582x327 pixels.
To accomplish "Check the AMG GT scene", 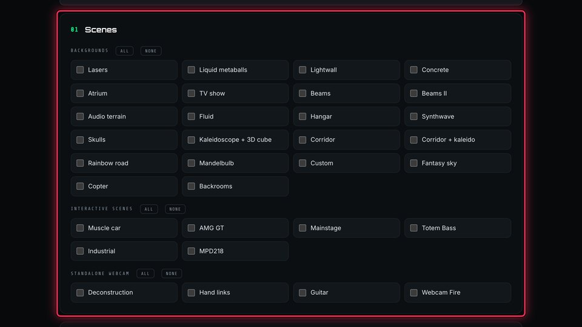I will [191, 228].
